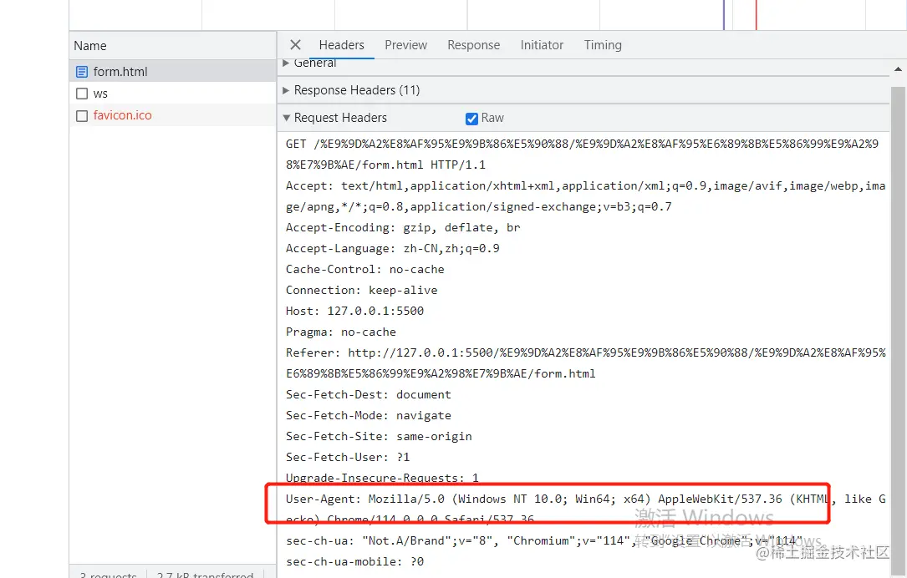
Task: Click the Upgrade-Insecure-Requests header line
Action: (382, 478)
